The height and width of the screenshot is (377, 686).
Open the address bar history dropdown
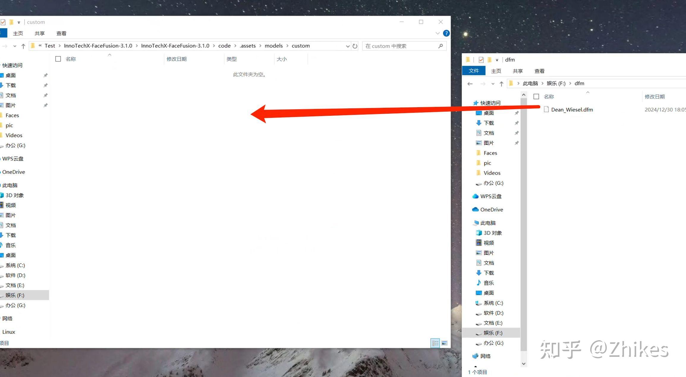[x=348, y=46]
